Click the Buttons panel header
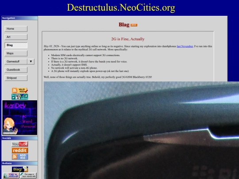This screenshot has height=179, width=239. (19, 163)
